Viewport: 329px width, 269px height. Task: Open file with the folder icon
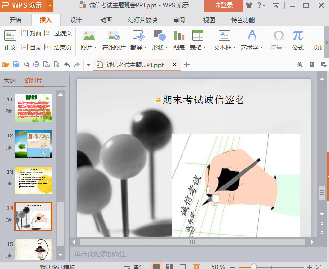[6, 65]
